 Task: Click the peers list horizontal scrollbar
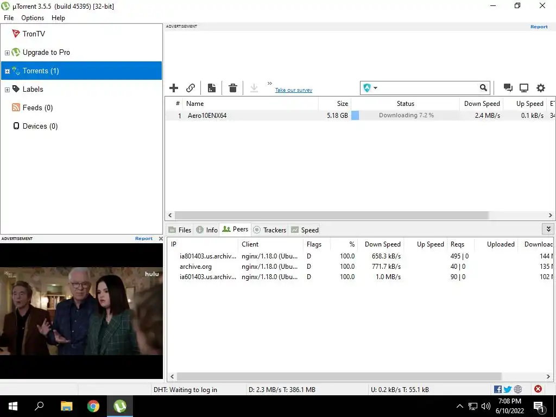pos(339,377)
